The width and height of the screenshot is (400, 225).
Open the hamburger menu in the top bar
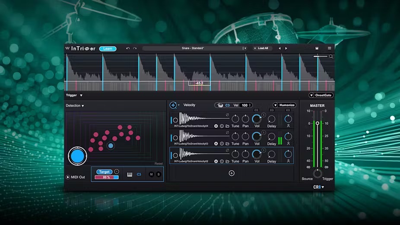329,48
